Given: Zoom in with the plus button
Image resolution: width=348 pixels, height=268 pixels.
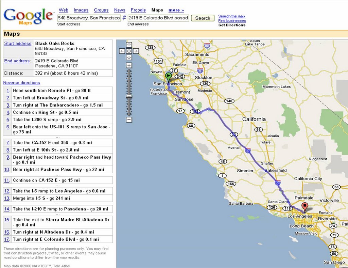Looking at the screenshot, I should pyautogui.click(x=129, y=65).
